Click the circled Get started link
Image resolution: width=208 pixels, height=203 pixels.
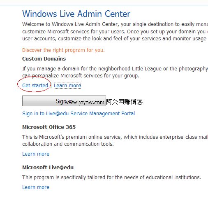click(35, 86)
